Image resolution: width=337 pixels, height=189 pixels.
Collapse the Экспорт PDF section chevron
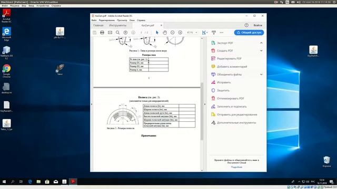[261, 43]
